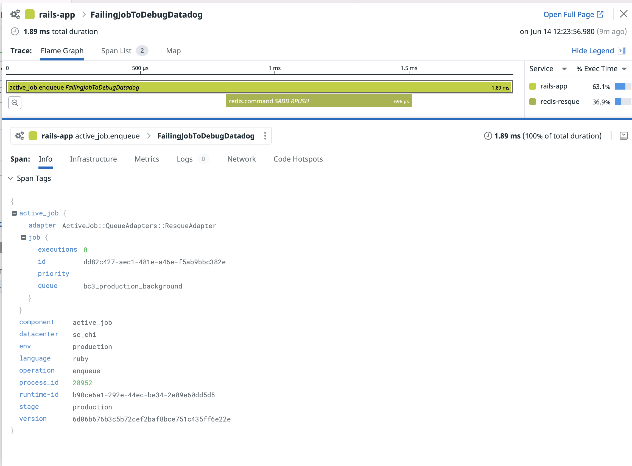
Task: Open the span three-dot options menu
Action: pos(265,136)
